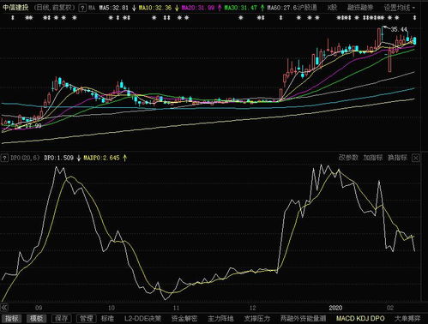Click the 35.44 high price label
The height and width of the screenshot is (324, 428).
click(399, 29)
